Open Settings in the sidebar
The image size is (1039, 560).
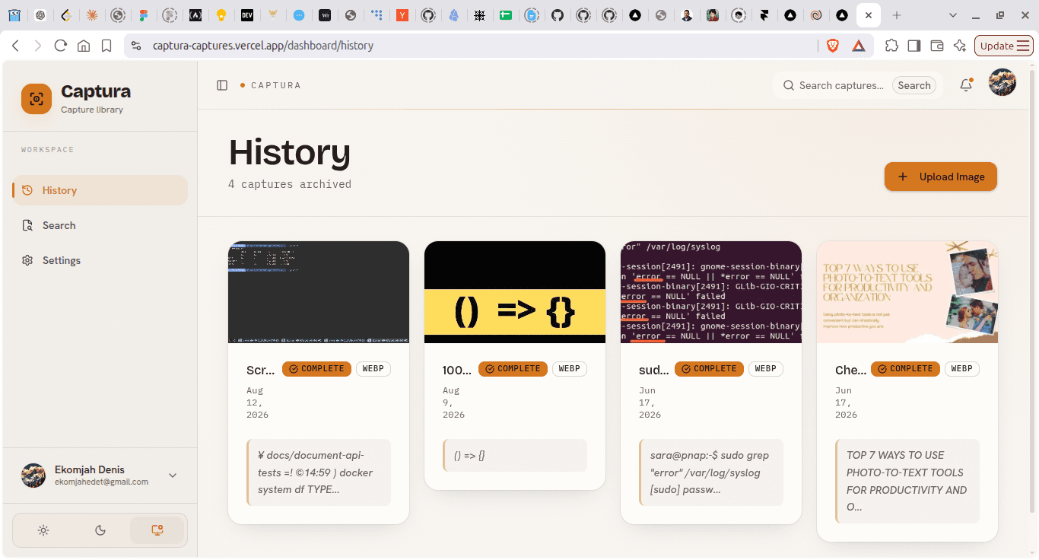point(100,260)
